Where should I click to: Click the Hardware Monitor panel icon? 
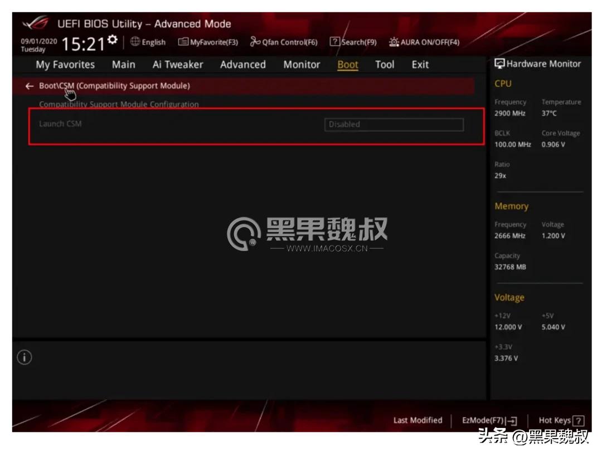click(498, 63)
